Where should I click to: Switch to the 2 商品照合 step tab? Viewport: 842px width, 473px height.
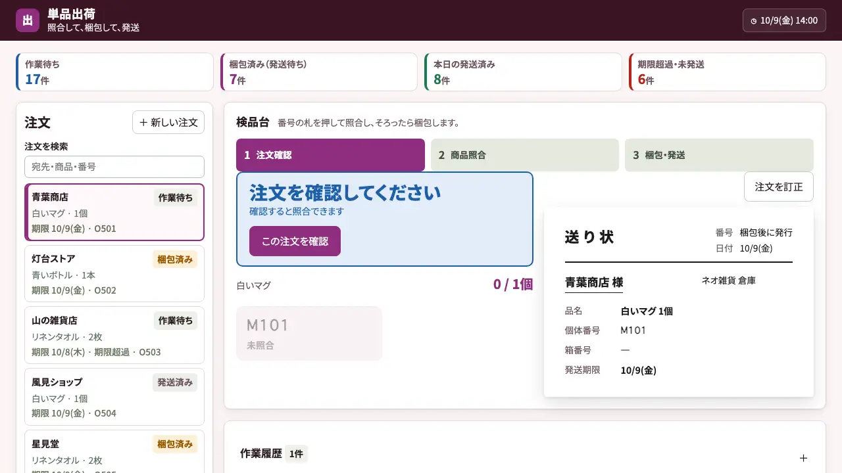(x=525, y=155)
